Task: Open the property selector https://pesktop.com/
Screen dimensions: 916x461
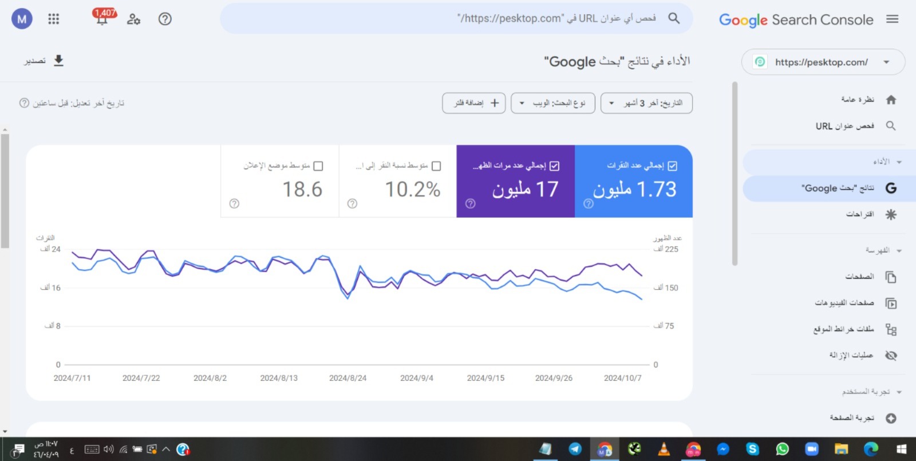Action: [823, 62]
